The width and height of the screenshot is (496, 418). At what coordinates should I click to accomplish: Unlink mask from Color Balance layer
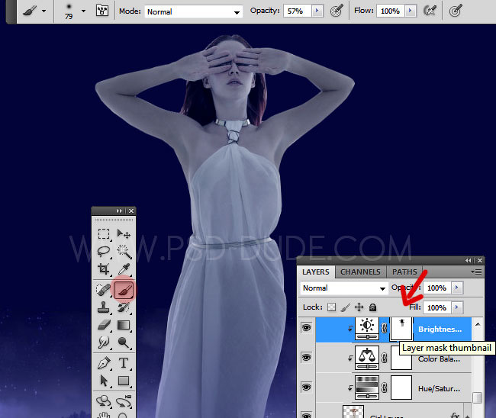coord(385,359)
